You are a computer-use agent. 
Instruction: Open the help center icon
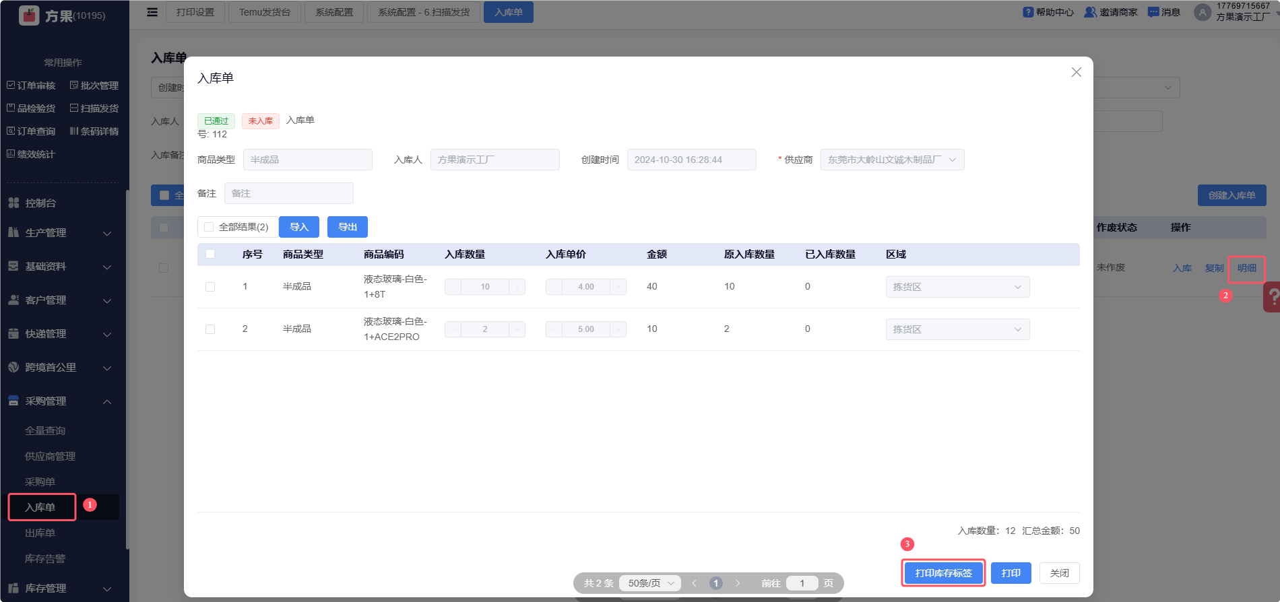pyautogui.click(x=1028, y=12)
